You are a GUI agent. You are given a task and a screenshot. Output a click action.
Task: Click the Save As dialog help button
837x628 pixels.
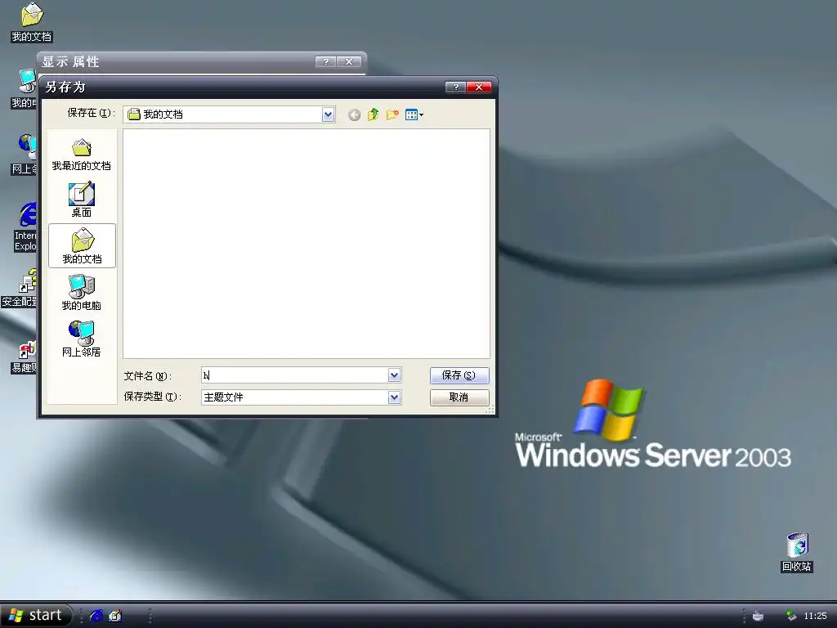pyautogui.click(x=455, y=87)
